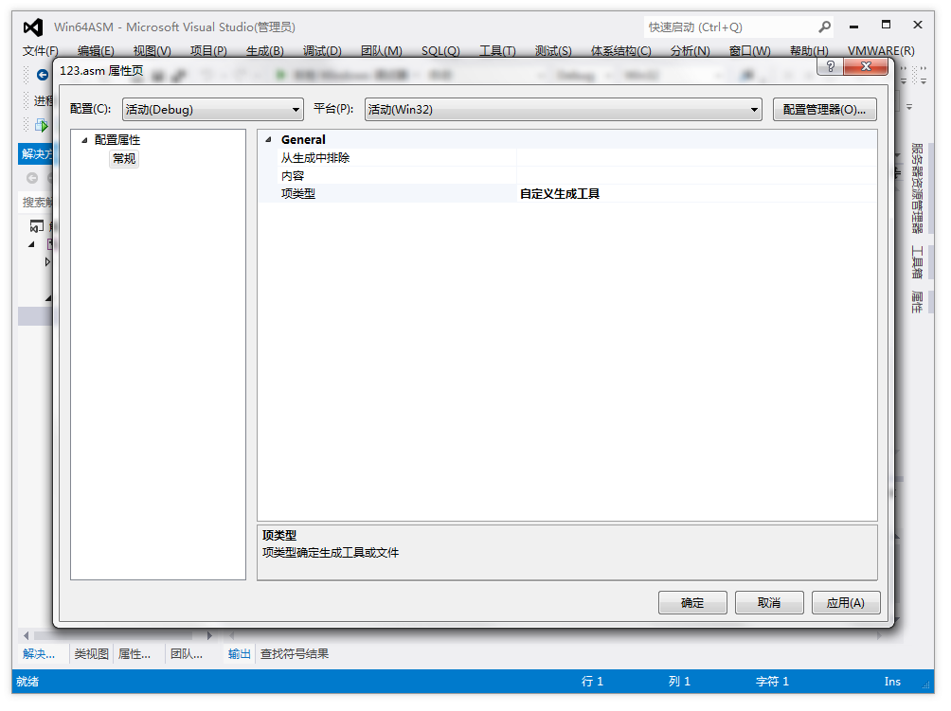Click the 项类型 value 自定义生成工具
Screen dimensions: 951x711
pyautogui.click(x=560, y=194)
